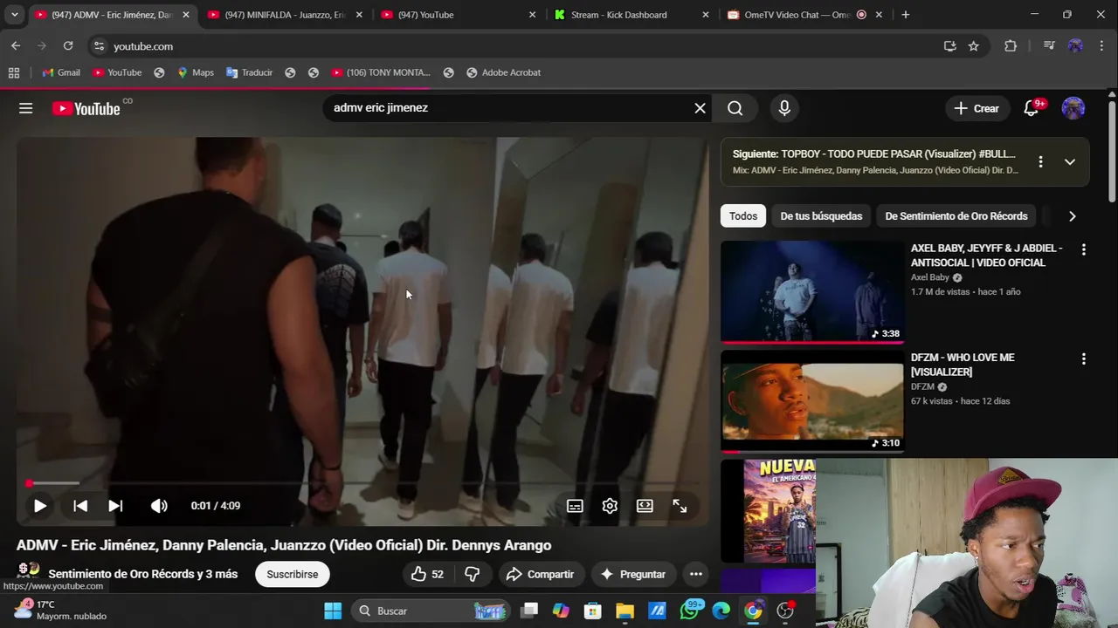The height and width of the screenshot is (628, 1118).
Task: Seek on the video progress bar
Action: click(363, 483)
